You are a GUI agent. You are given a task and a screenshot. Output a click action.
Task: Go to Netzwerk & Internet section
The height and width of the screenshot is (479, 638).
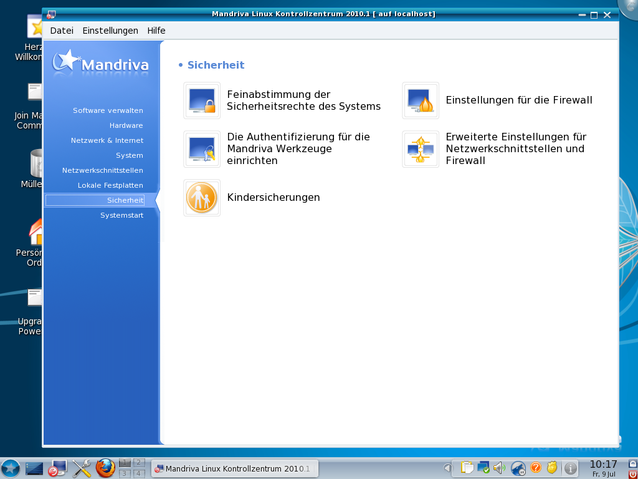[107, 140]
